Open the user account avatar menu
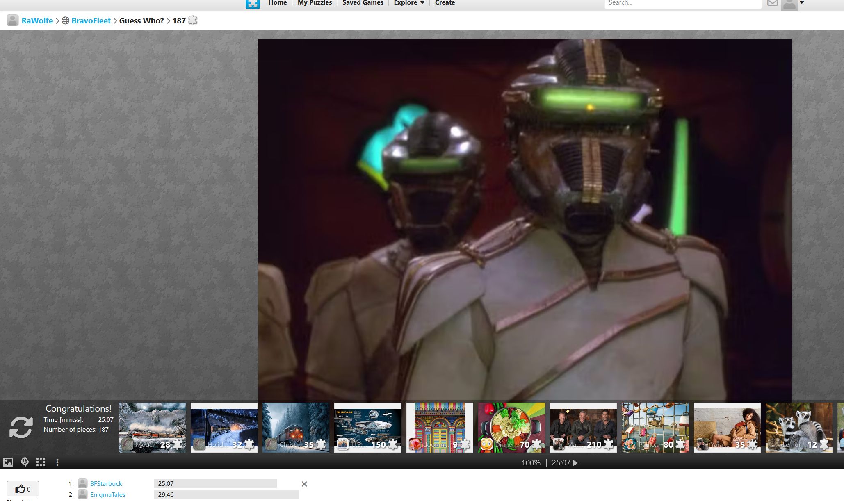 pyautogui.click(x=789, y=5)
